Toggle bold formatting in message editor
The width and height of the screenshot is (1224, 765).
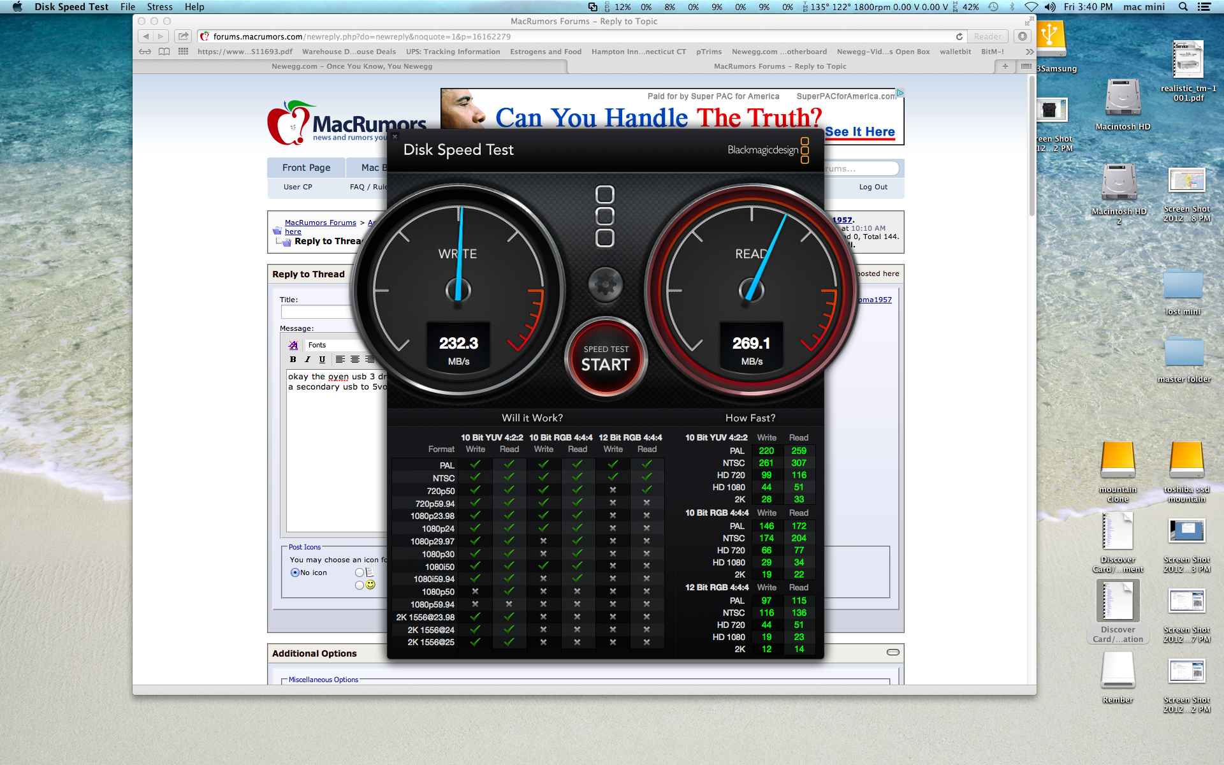click(x=293, y=360)
